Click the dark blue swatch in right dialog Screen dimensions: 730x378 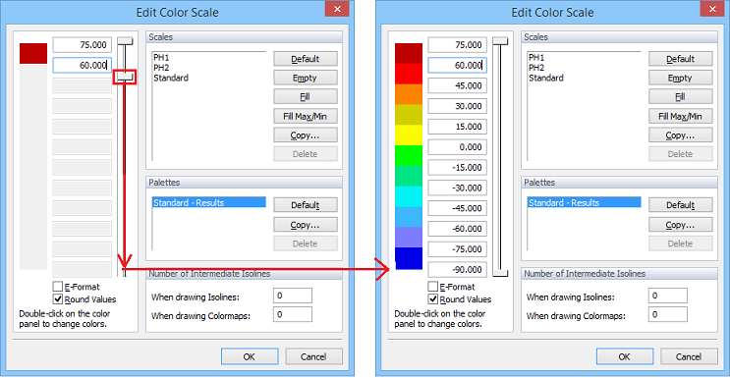409,258
